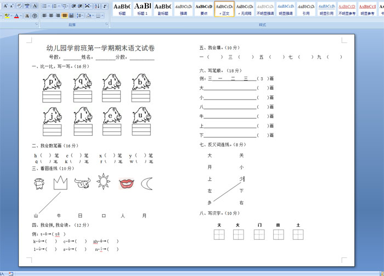Insert an enclosed character
Viewport: 384px width, 276px height.
[x=35, y=16]
